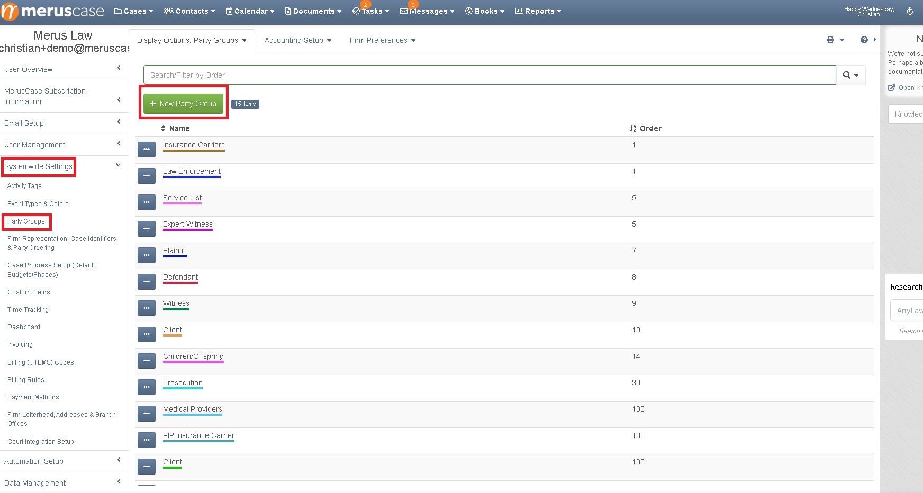
Task: Collapse the Systemwide Settings section
Action: click(x=64, y=166)
